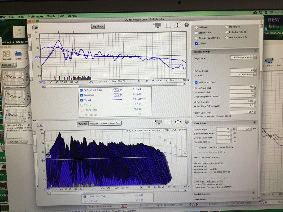The height and width of the screenshot is (212, 283).
Task: Toggle Predicted trace checkbox in EQ legend
Action: pyautogui.click(x=81, y=95)
